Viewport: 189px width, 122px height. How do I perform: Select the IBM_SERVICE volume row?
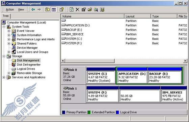coord(124,34)
